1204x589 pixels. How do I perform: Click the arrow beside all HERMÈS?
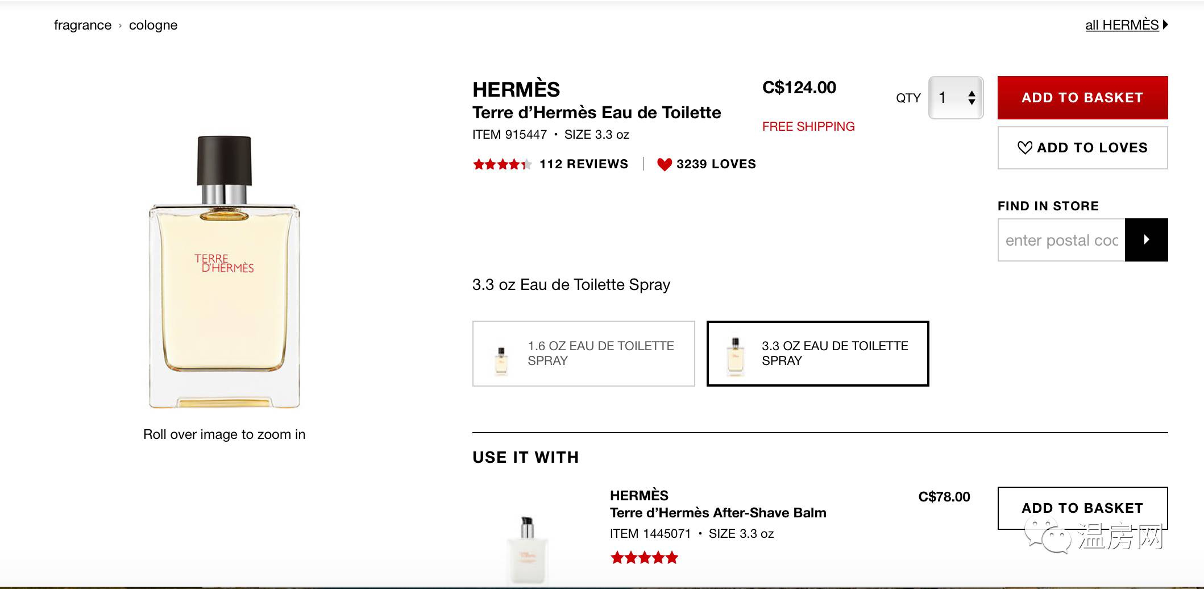pyautogui.click(x=1165, y=24)
